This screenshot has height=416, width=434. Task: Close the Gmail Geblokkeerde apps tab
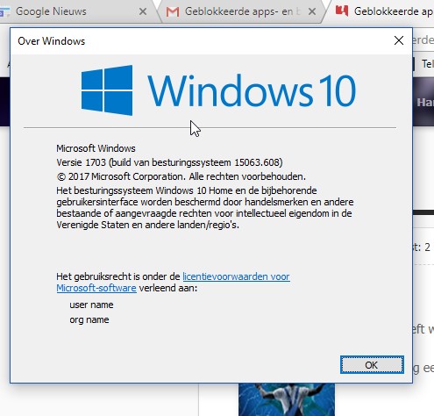pyautogui.click(x=312, y=11)
